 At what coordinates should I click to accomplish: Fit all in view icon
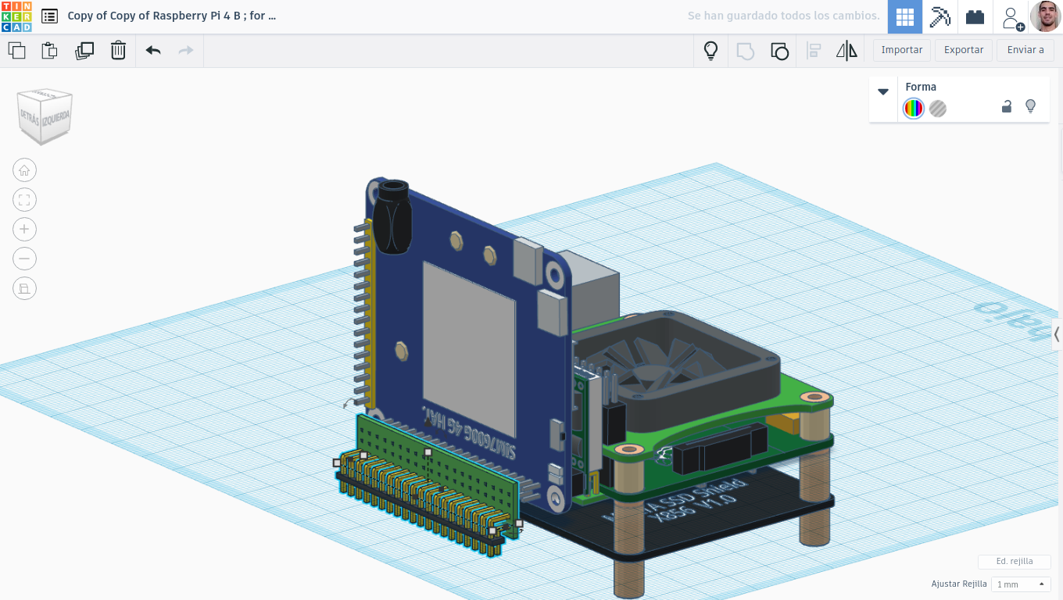[x=24, y=200]
